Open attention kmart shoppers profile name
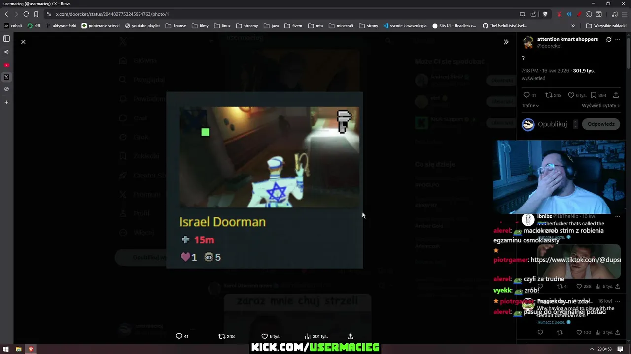This screenshot has width=631, height=354. [x=567, y=39]
